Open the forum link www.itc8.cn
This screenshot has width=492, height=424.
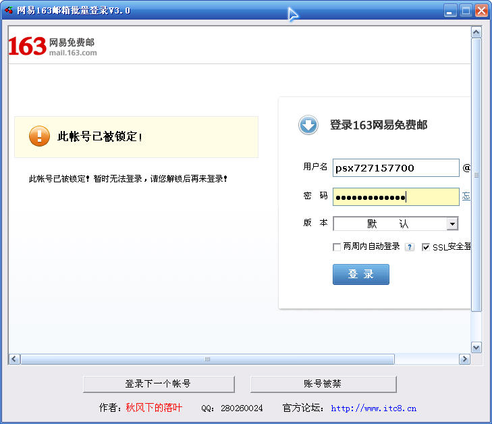pyautogui.click(x=373, y=408)
